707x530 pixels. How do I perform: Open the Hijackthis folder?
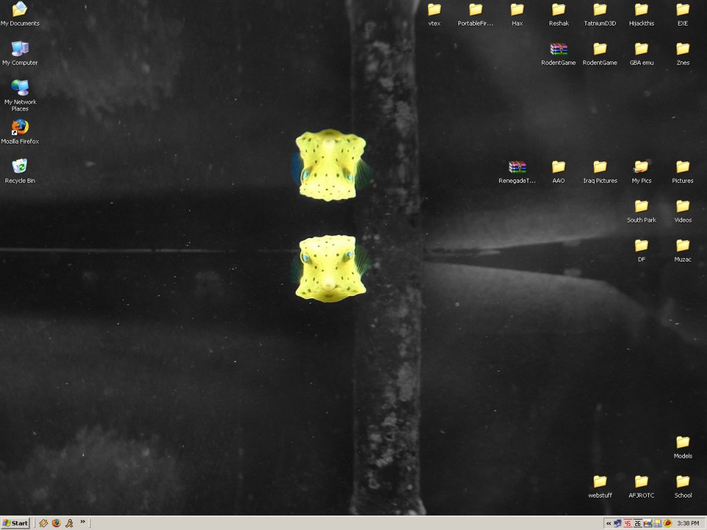641,10
